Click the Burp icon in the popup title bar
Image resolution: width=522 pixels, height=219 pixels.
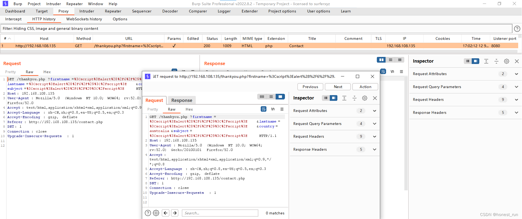[148, 76]
